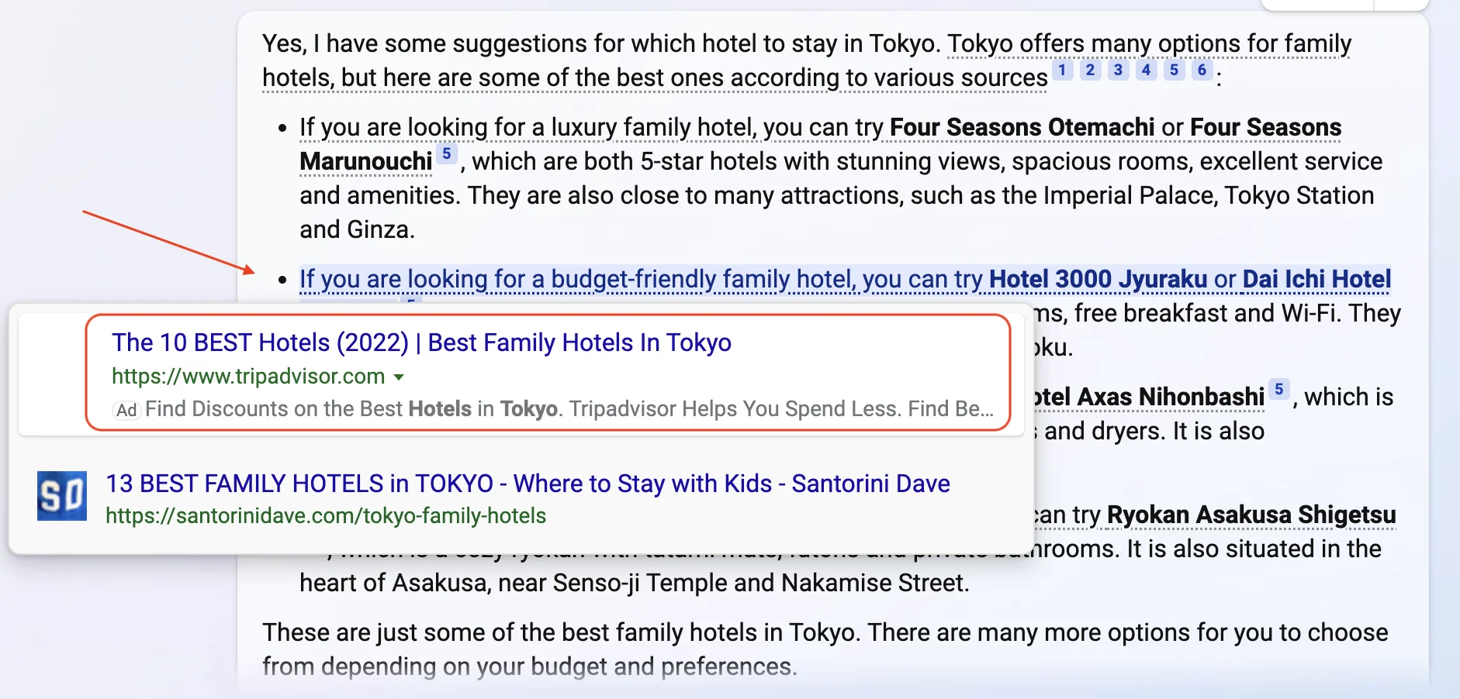The width and height of the screenshot is (1460, 699).
Task: Click citation badge 2 in intro
Action: pyautogui.click(x=1090, y=71)
